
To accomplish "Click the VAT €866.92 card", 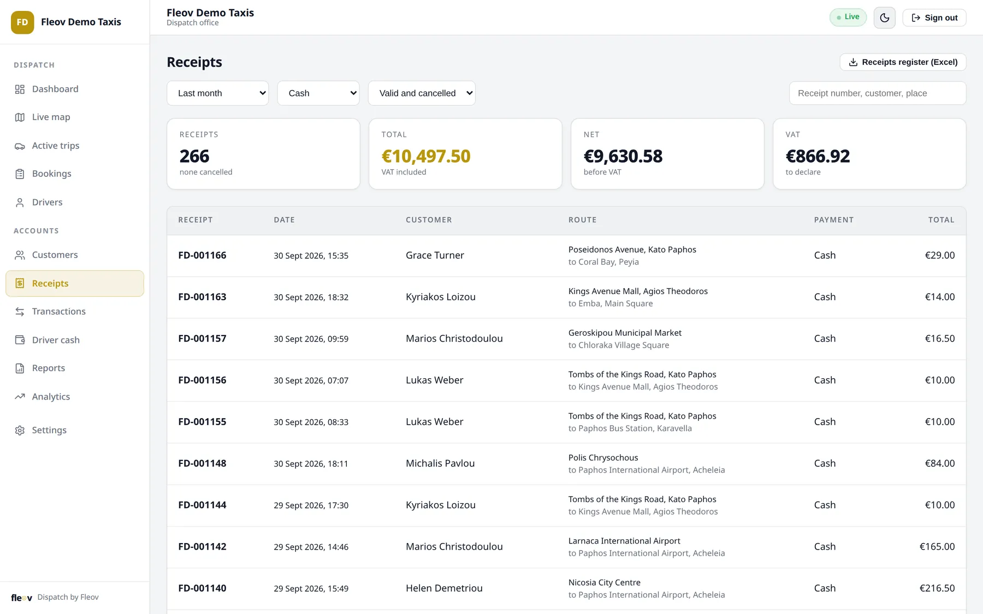I will 869,154.
